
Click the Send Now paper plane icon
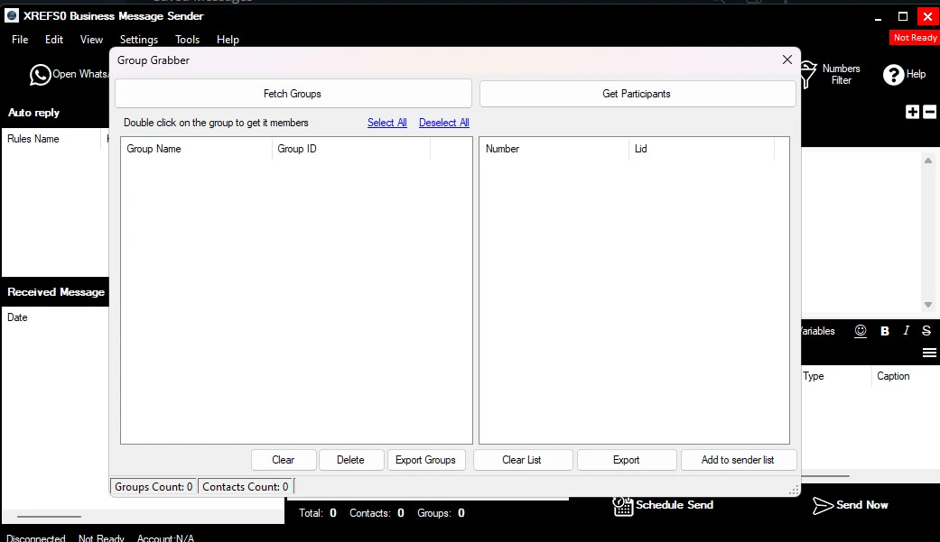(823, 505)
